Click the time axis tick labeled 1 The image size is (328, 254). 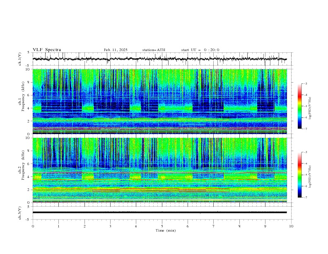click(x=58, y=226)
